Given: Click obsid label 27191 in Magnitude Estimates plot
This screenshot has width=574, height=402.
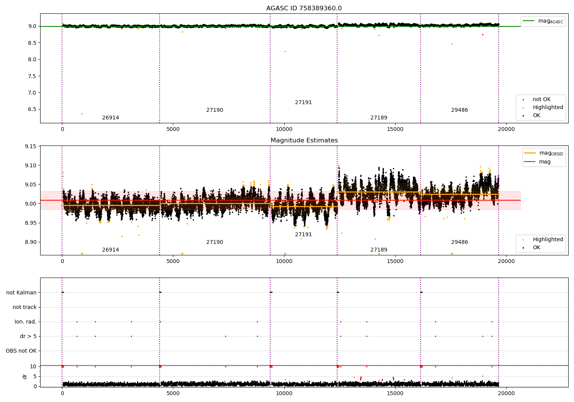Looking at the screenshot, I should tap(303, 235).
